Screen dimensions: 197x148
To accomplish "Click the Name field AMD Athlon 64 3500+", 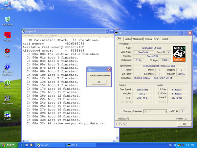I will [152, 48].
